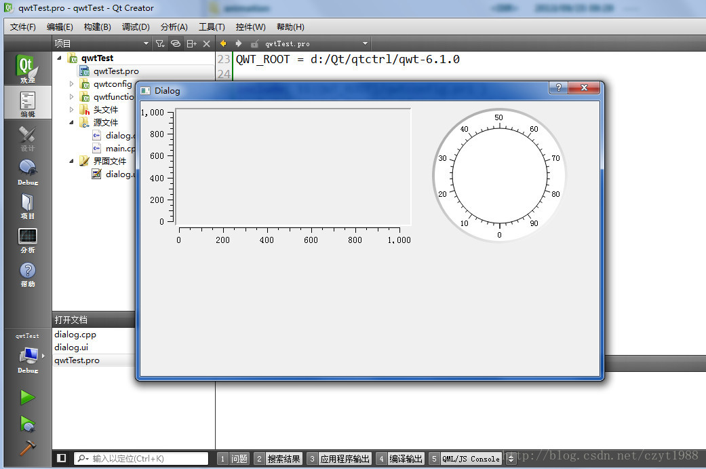Close the project side panel
The height and width of the screenshot is (469, 706).
207,43
